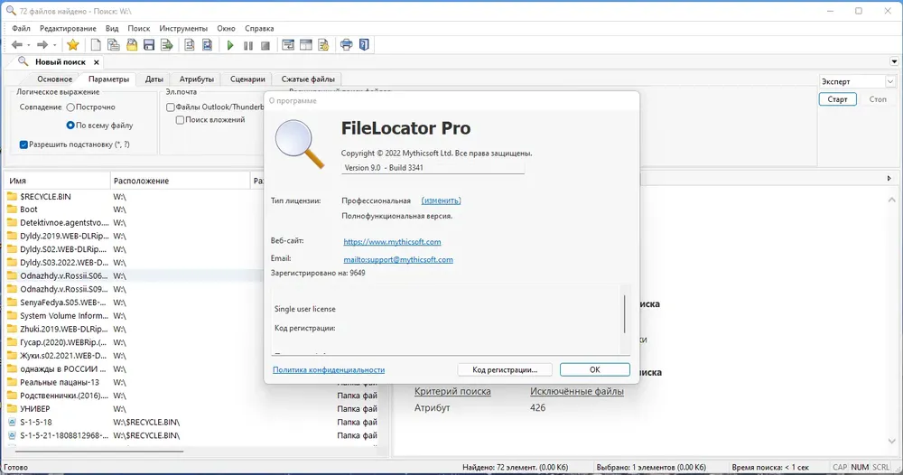Screen dimensions: 903x475
Task: Switch to the Атрибуты tab
Action: click(196, 79)
